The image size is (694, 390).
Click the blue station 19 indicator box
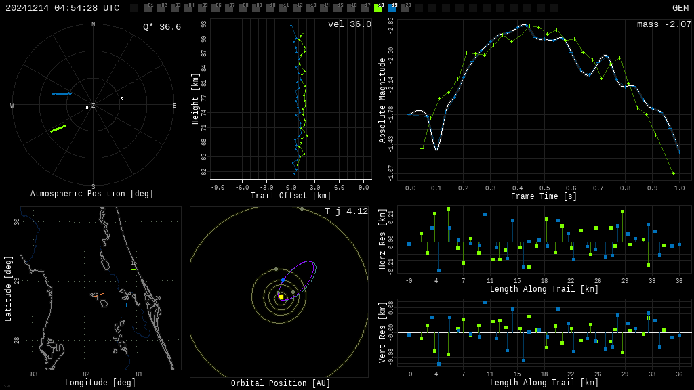[392, 9]
